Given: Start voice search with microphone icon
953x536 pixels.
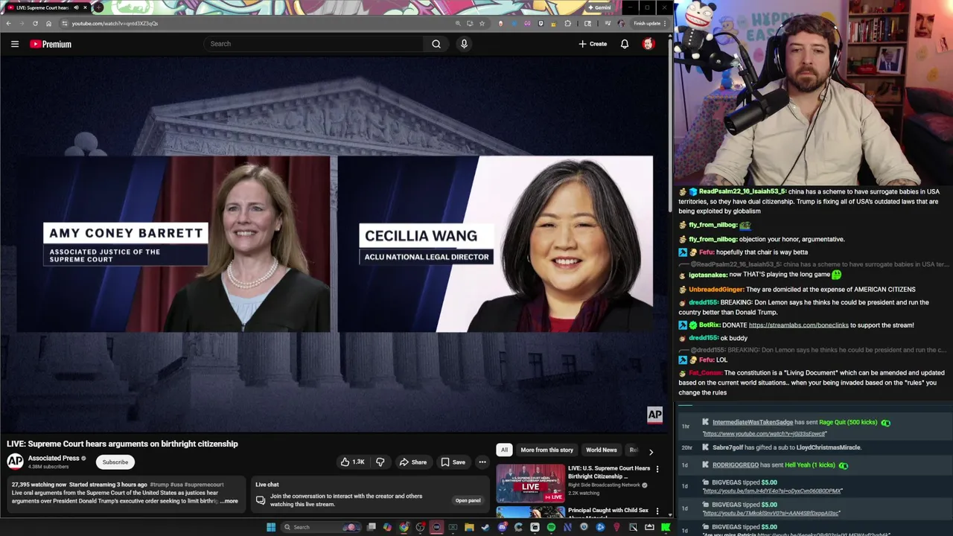Looking at the screenshot, I should (464, 44).
